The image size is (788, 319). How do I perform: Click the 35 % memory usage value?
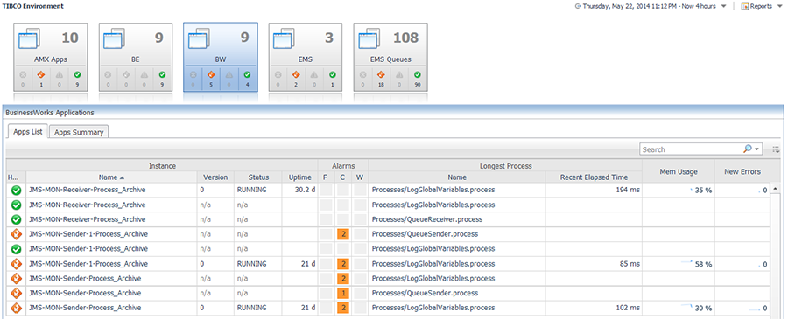coord(703,191)
